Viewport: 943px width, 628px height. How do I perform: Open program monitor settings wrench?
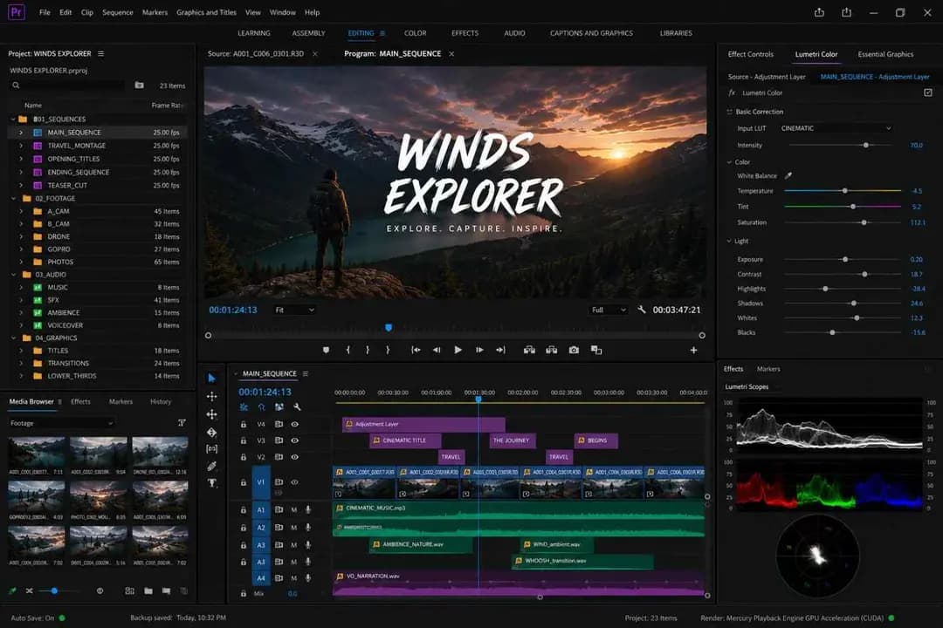642,310
